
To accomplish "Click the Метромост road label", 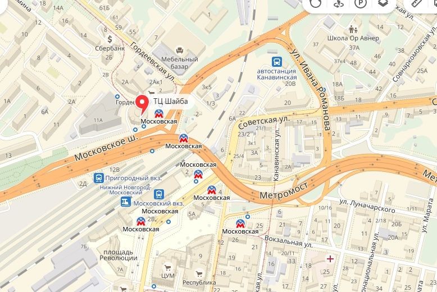I will (284, 191).
